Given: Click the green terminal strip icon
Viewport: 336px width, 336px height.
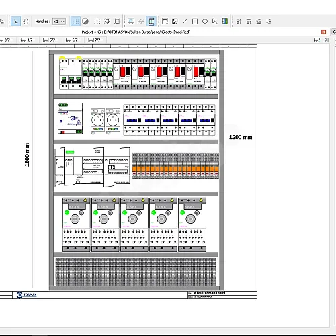Looking at the screenshot, I should [225, 22].
